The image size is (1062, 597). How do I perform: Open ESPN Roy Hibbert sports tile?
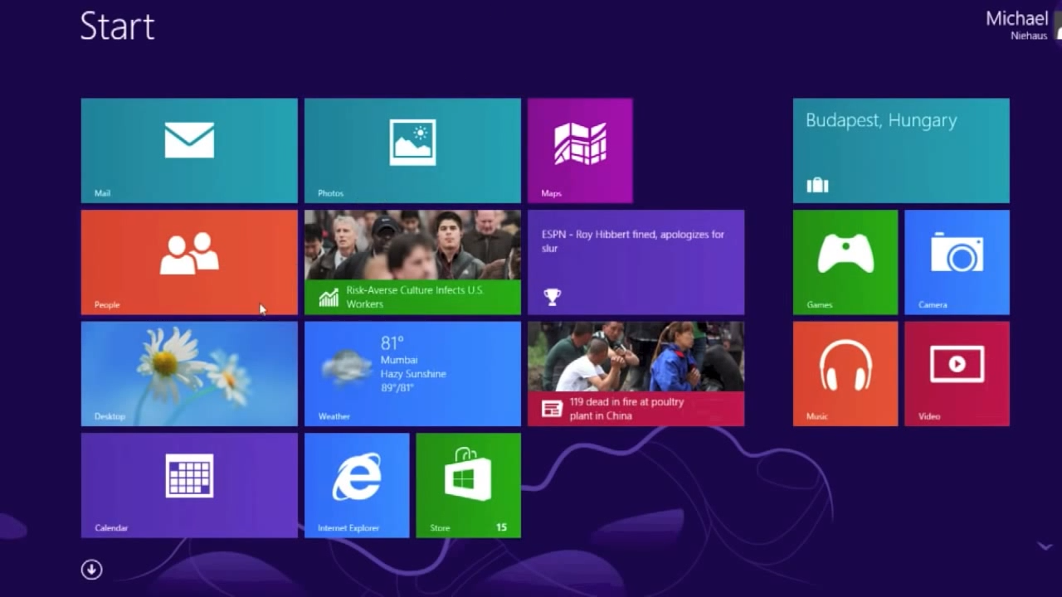pos(636,262)
